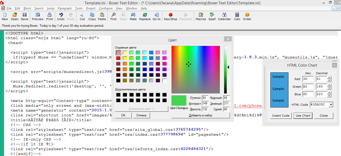Open the Paragraph menu
The width and height of the screenshot is (341, 156).
64,8
